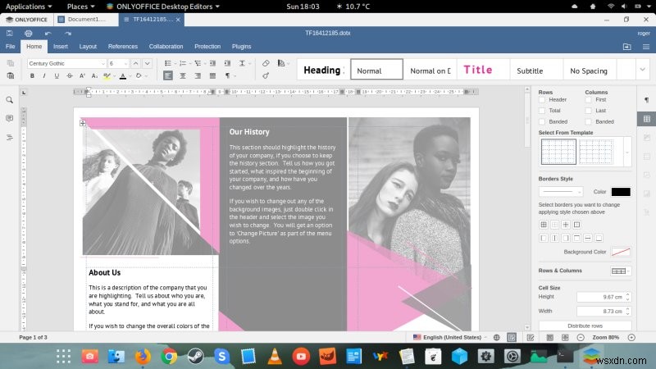Image resolution: width=656 pixels, height=369 pixels.
Task: Redo the last action
Action: coord(68,33)
